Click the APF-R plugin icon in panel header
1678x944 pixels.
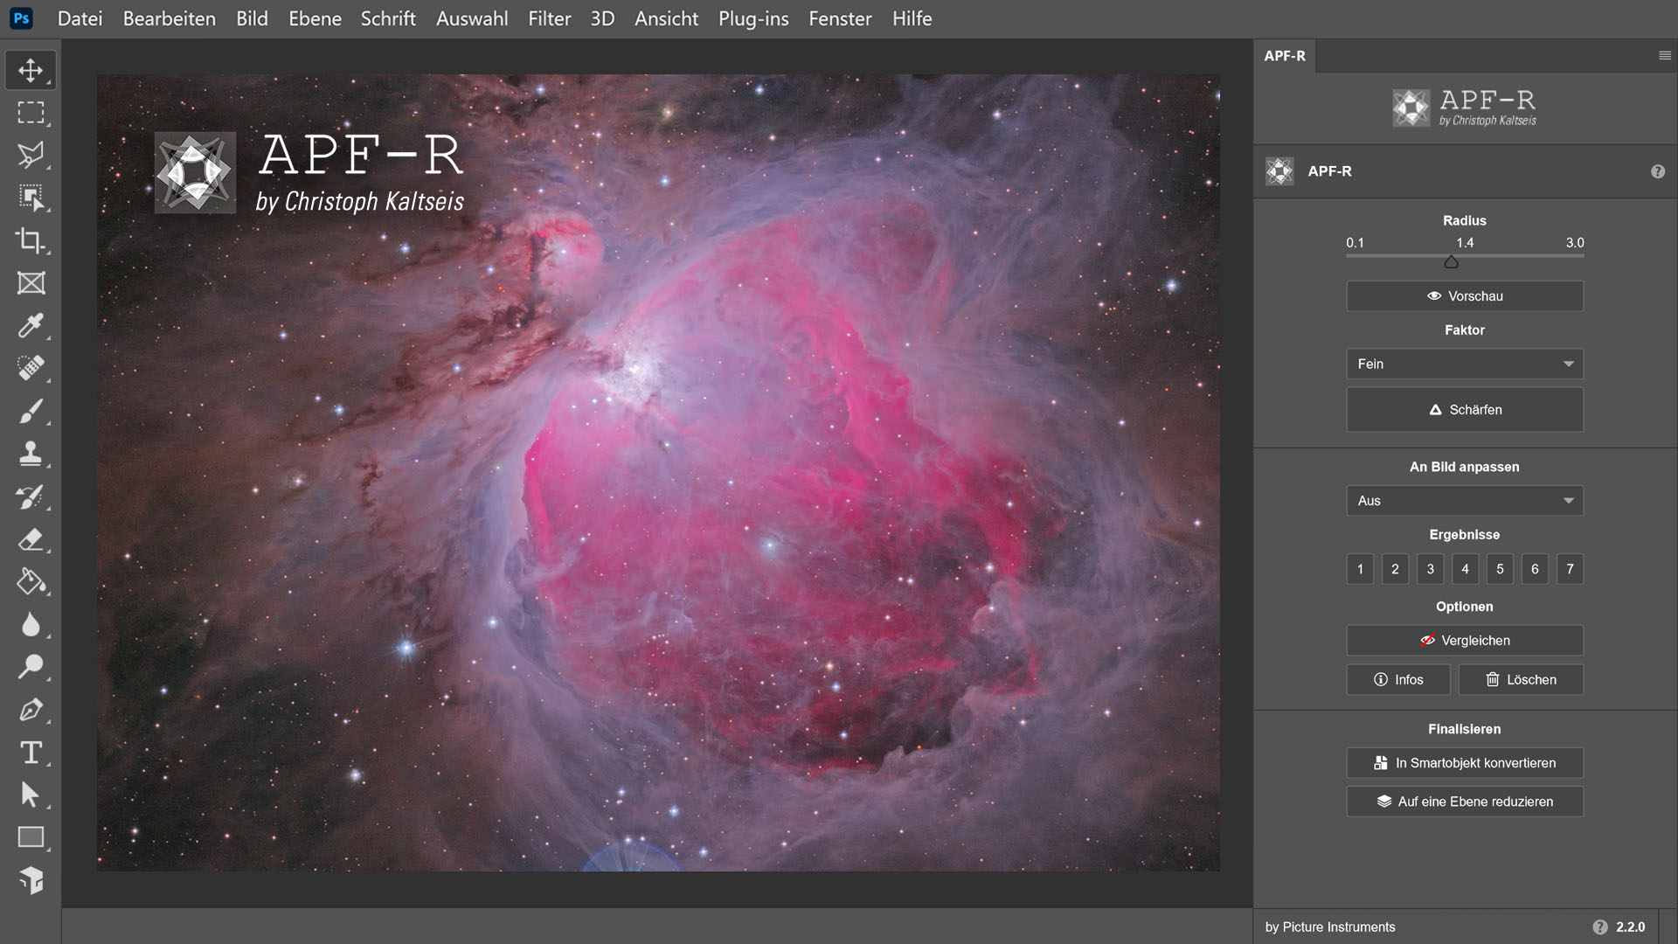(1279, 171)
